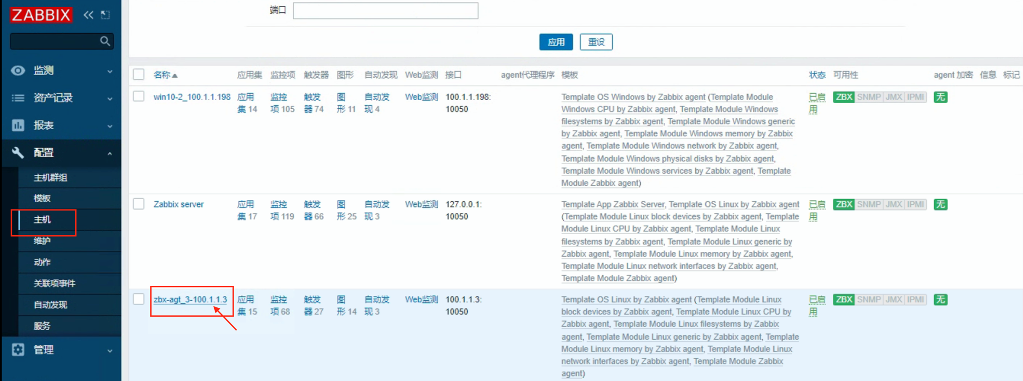Toggle the select-all hosts checkbox
Screen dimensions: 1023x381
[138, 75]
